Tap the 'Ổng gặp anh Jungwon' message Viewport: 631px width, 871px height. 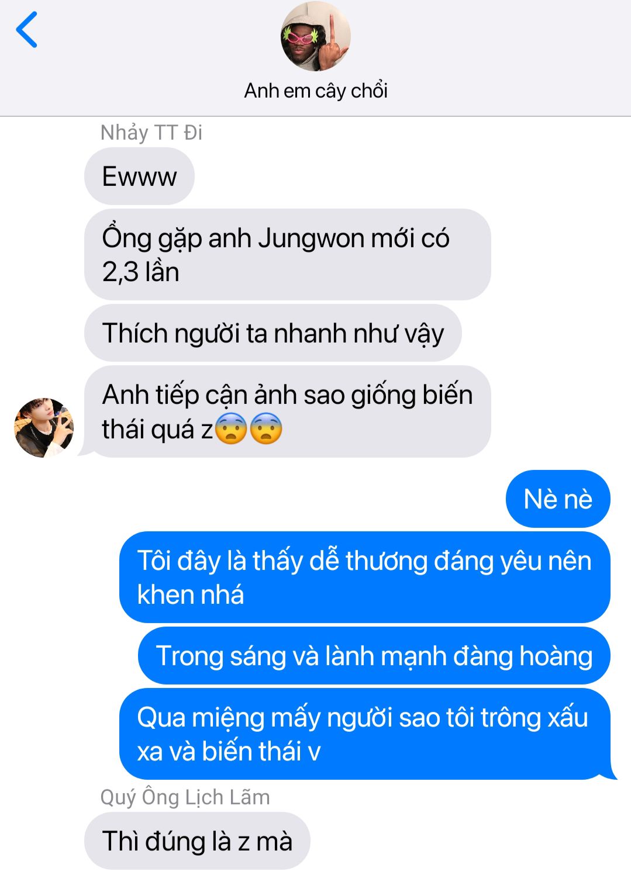tap(287, 254)
